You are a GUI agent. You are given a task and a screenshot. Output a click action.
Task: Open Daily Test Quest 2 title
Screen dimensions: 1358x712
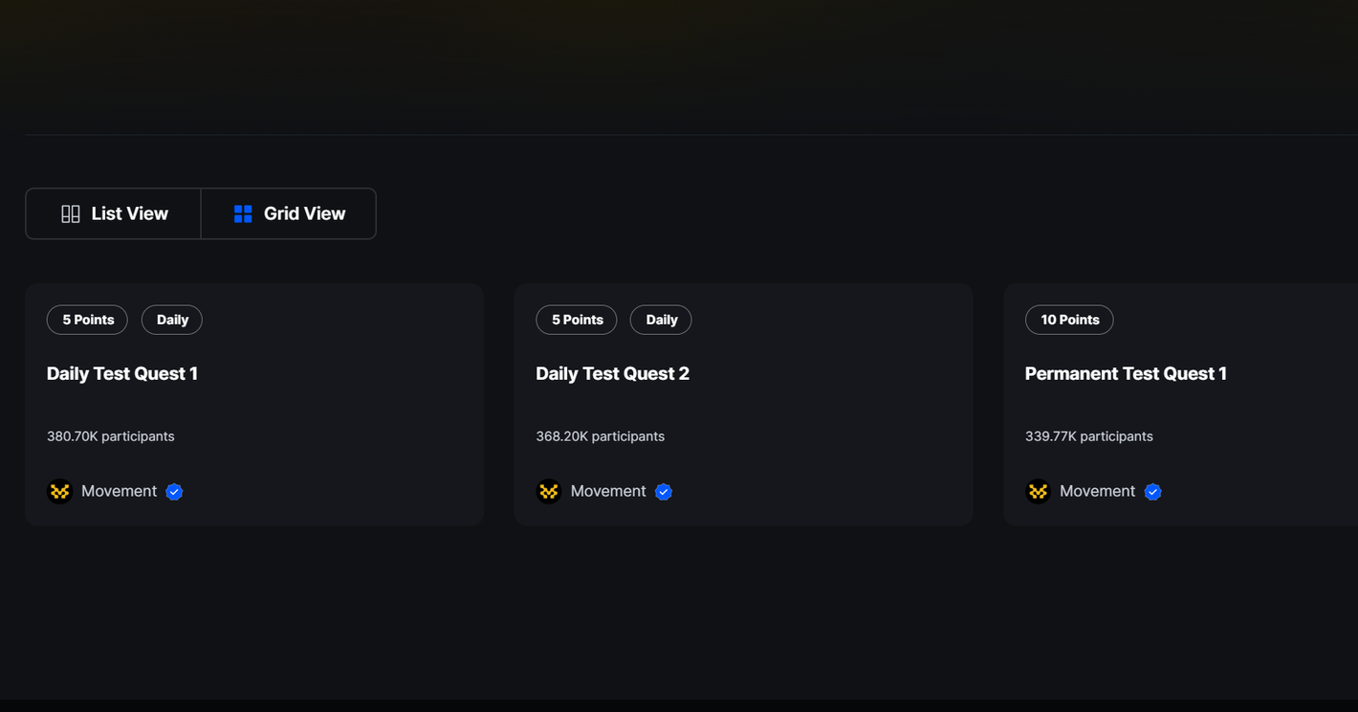click(612, 373)
